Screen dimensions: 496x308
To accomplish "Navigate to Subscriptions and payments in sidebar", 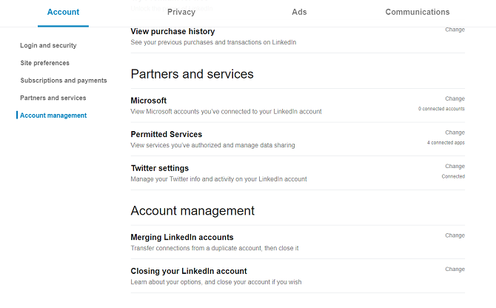I will pos(64,81).
